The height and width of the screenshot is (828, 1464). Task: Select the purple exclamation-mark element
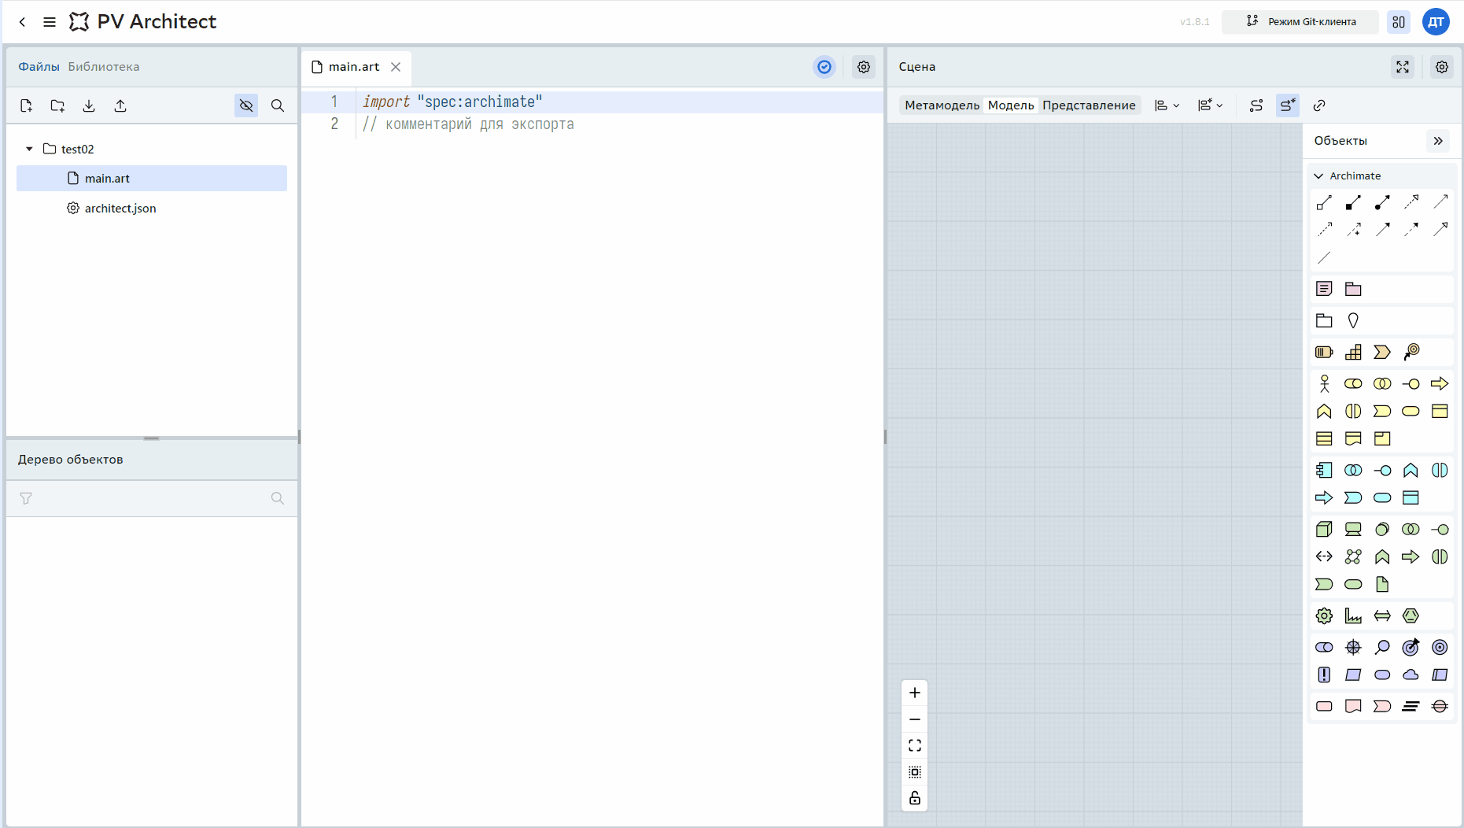(1325, 675)
